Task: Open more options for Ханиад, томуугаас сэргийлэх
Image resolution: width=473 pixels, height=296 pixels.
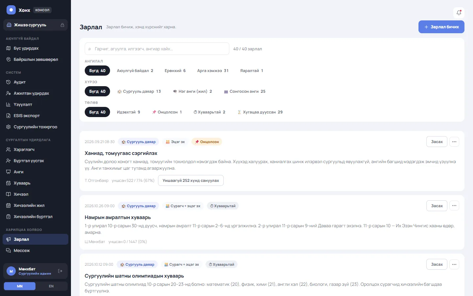Action: 454,142
